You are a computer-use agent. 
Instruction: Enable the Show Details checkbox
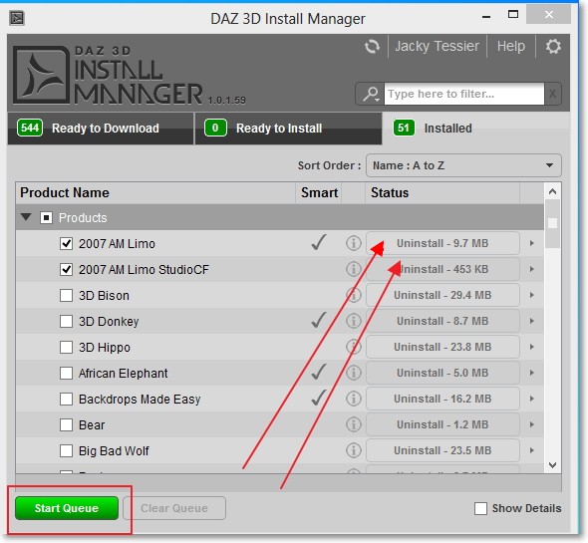[x=480, y=508]
